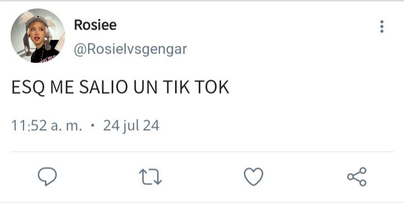Open the three-dot overflow menu
The width and height of the screenshot is (404, 203).
click(x=382, y=26)
